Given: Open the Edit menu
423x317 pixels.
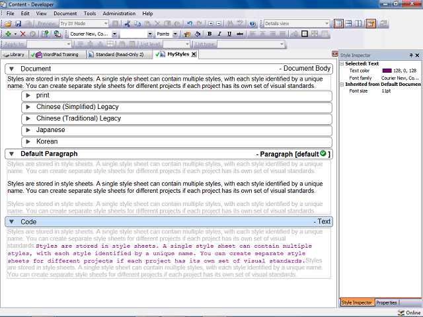Looking at the screenshot, I should (x=25, y=13).
